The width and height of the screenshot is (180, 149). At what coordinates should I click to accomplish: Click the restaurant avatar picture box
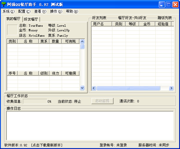(x=12, y=30)
